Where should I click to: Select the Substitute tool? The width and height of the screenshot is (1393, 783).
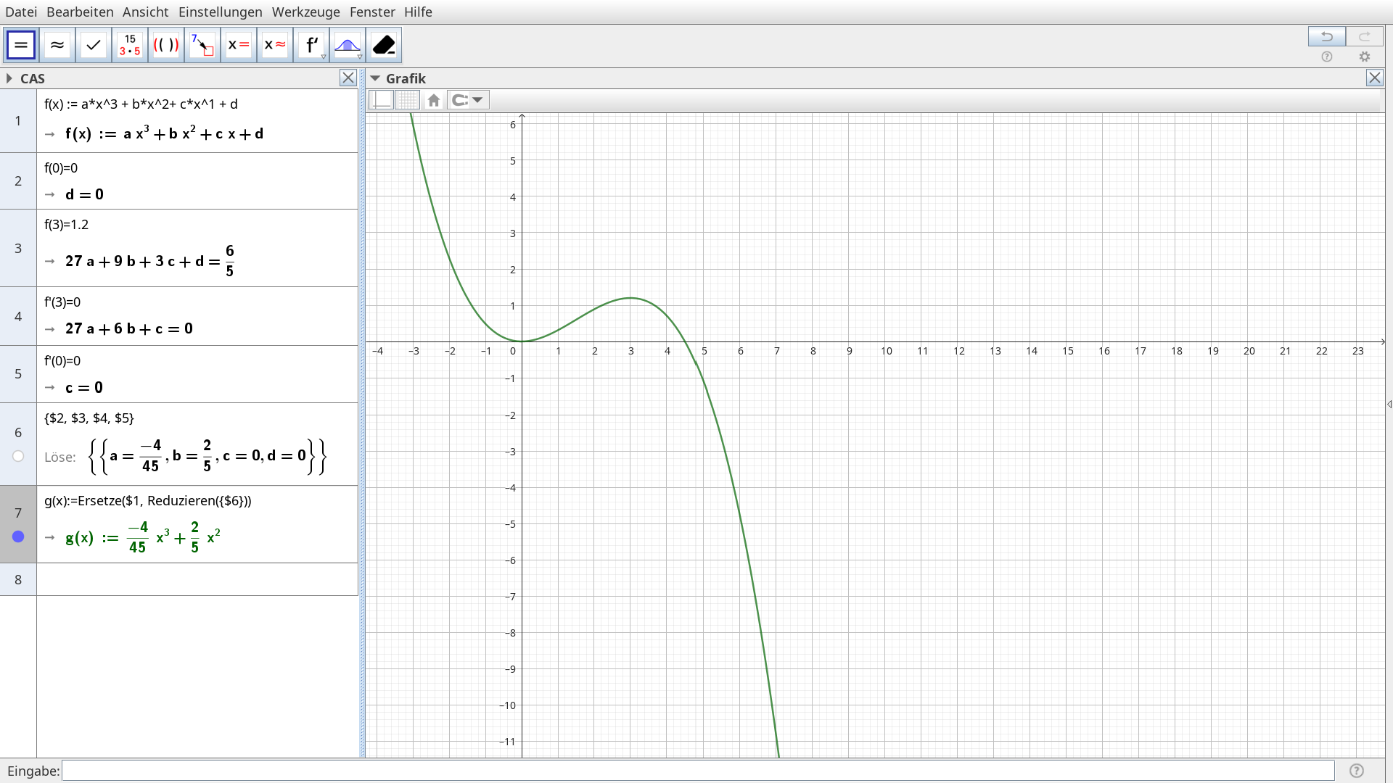202,45
